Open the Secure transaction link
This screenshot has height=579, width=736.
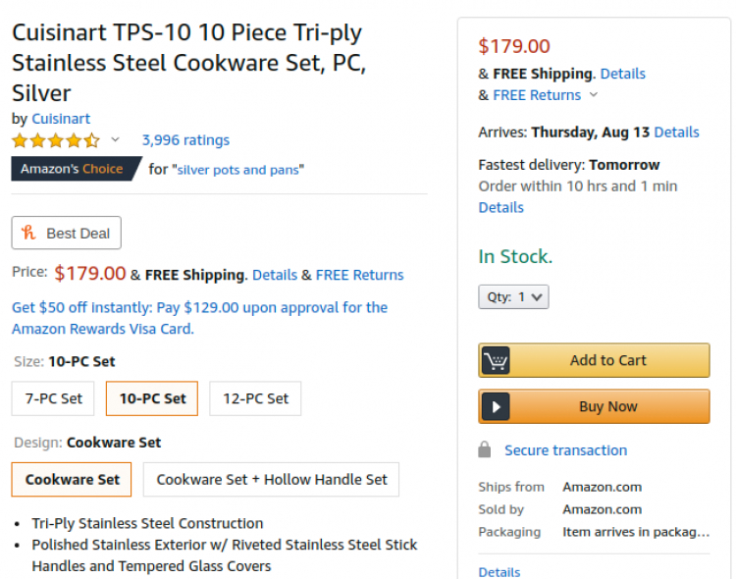click(565, 450)
